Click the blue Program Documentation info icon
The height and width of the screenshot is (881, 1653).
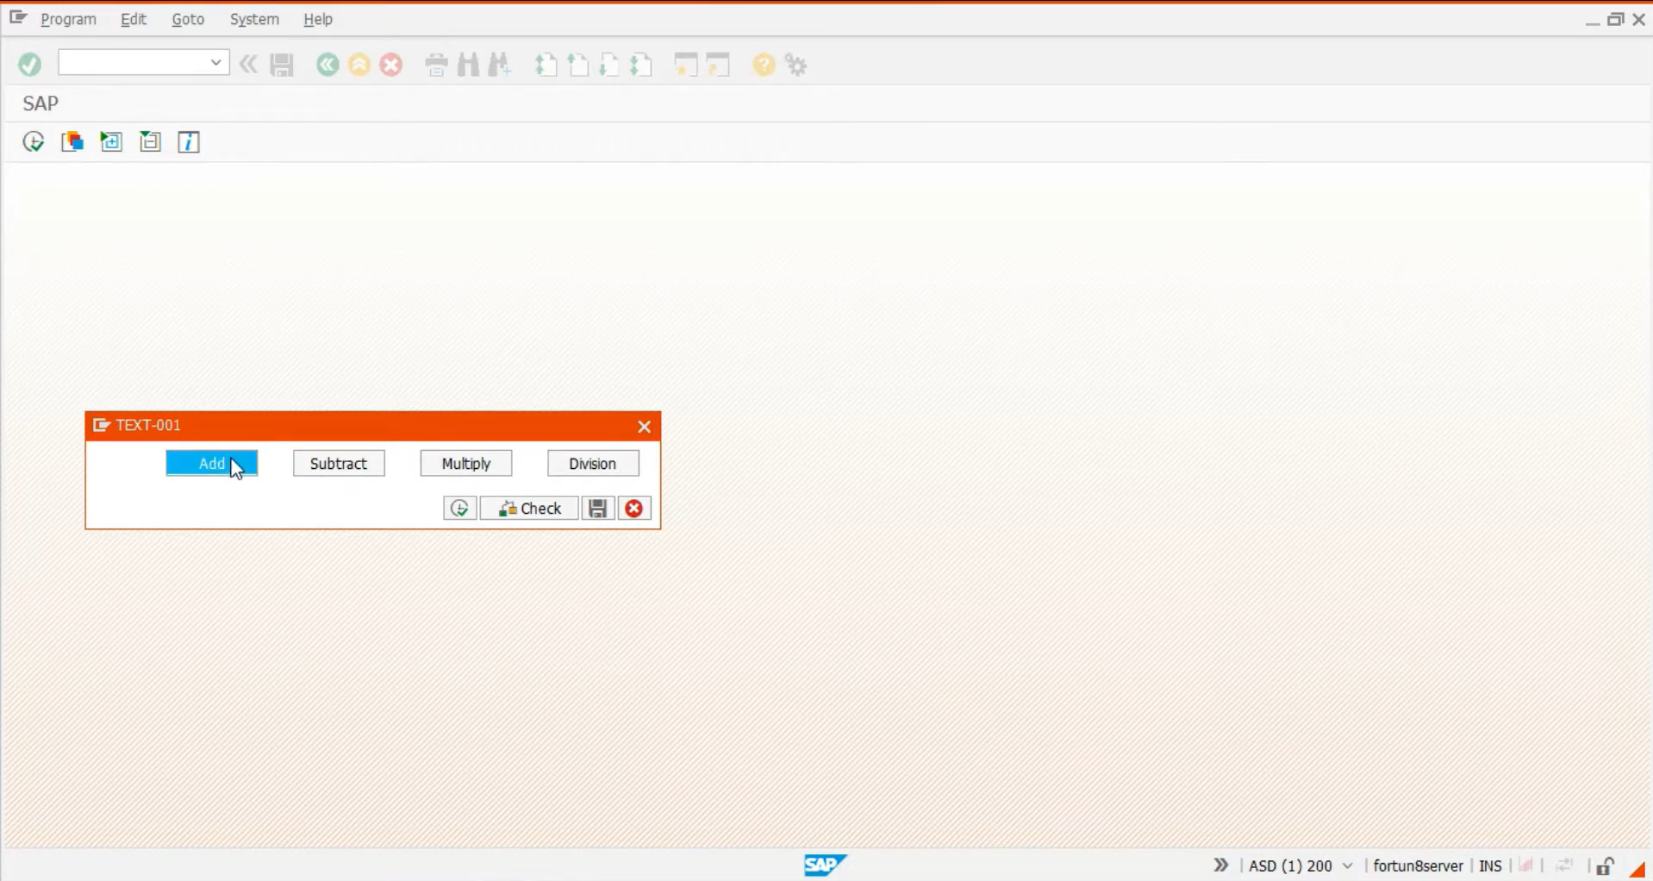[189, 142]
